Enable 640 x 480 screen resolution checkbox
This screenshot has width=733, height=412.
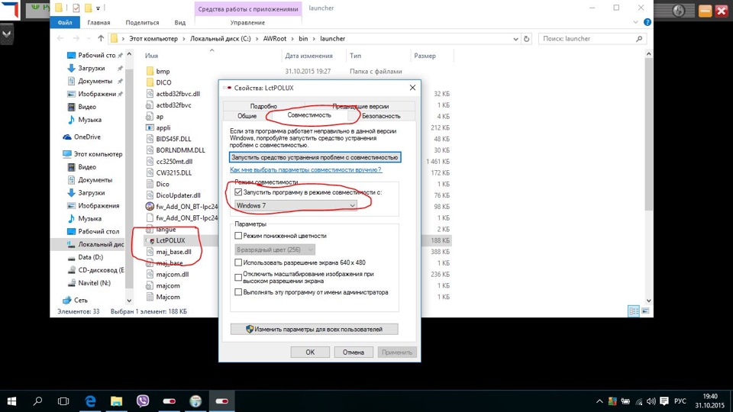(238, 262)
